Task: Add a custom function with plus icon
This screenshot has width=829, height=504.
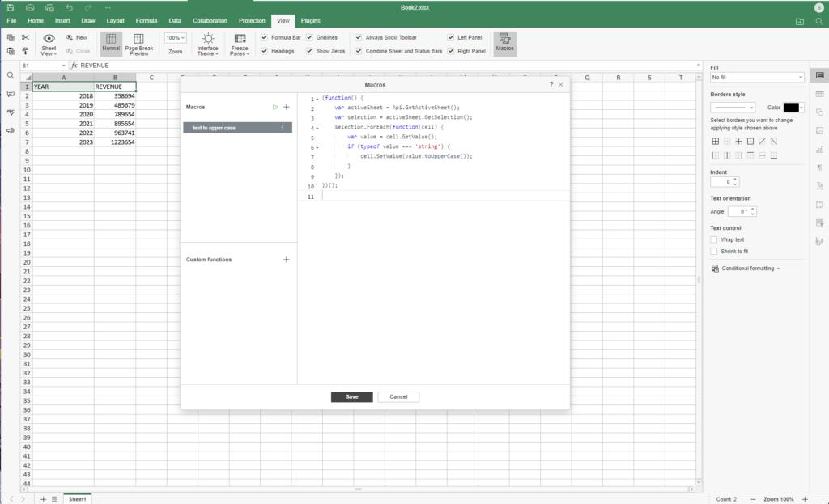Action: [x=286, y=260]
